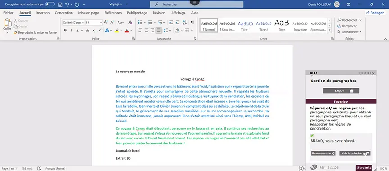This screenshot has height=171, width=389.
Task: Select the Titre 1 style thumbnail
Action: pos(245,26)
